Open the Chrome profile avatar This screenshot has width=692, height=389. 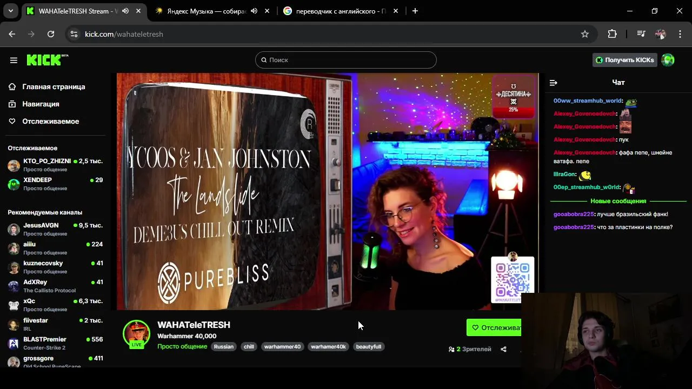(660, 34)
